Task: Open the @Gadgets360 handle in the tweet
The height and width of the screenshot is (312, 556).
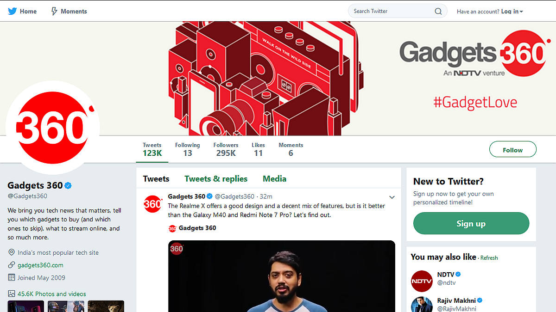Action: (x=234, y=196)
